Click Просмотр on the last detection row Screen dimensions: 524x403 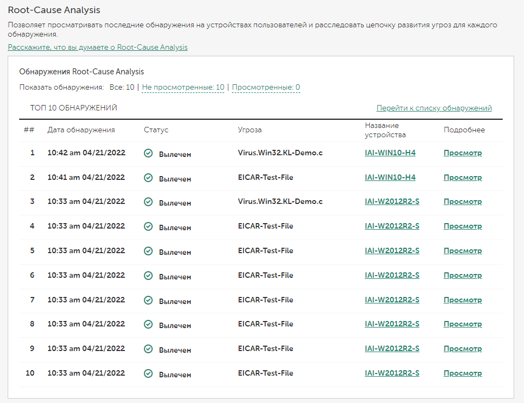pos(463,373)
